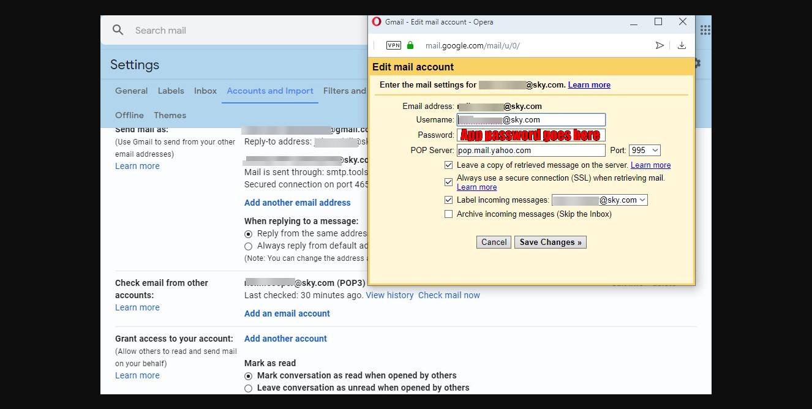This screenshot has height=409, width=812.
Task: Click the Cancel button
Action: point(494,242)
